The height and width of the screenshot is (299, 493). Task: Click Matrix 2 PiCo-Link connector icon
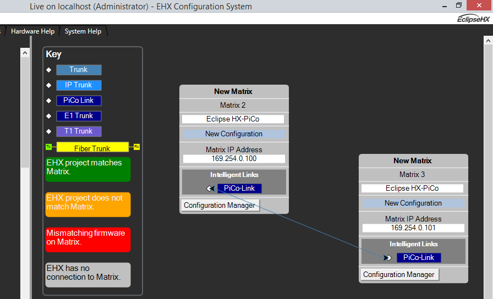210,189
